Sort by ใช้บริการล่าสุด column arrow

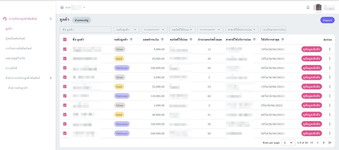283,39
